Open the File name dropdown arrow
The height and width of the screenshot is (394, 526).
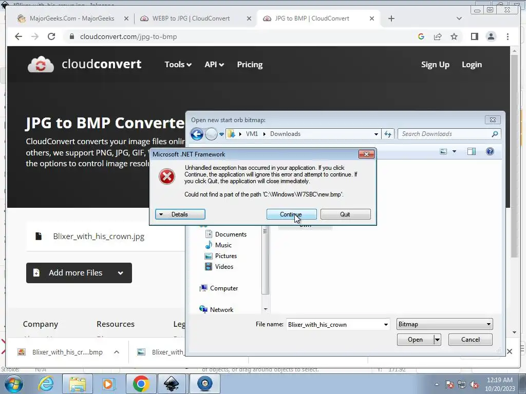[386, 324]
